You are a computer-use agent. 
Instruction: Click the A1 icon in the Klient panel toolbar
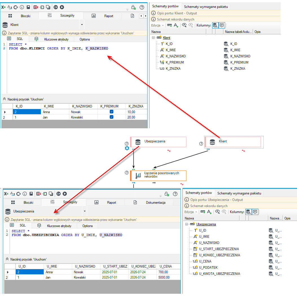pyautogui.click(x=10, y=7)
